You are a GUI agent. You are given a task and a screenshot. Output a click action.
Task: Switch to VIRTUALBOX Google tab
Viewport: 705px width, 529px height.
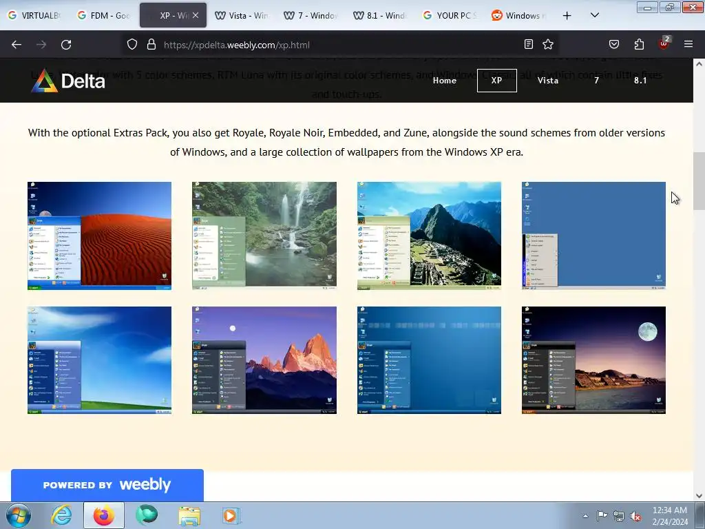pyautogui.click(x=34, y=15)
